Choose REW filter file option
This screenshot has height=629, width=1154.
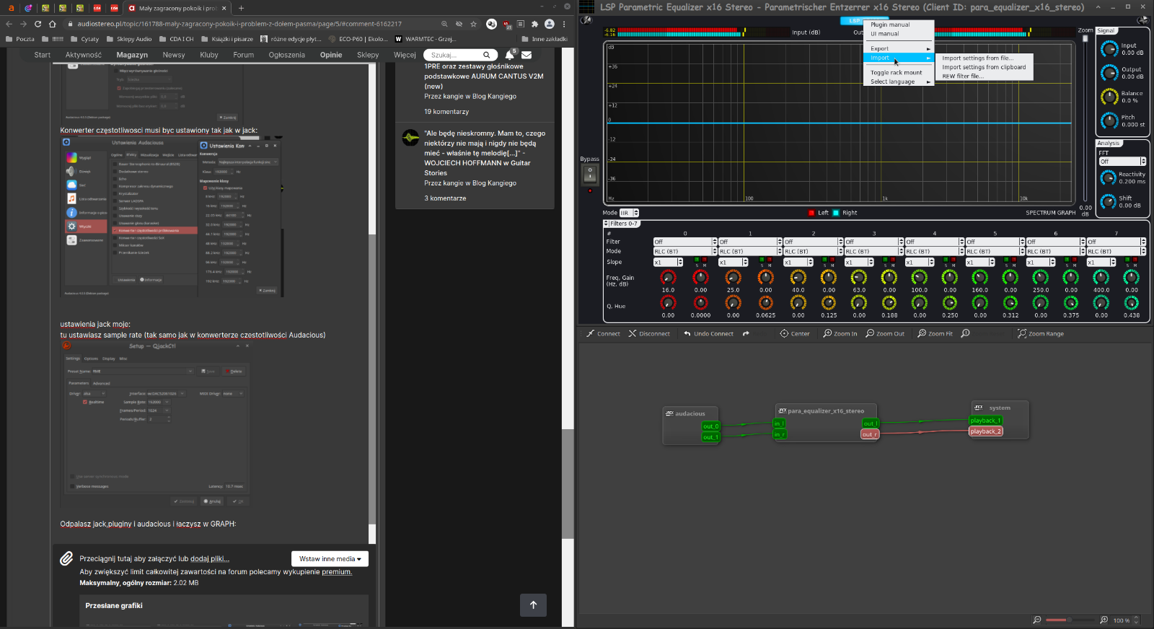point(984,76)
